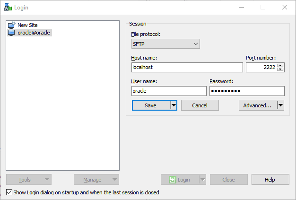Viewport: 296px width, 200px height.
Task: Click the WinSCP logo in title bar
Action: coord(8,8)
